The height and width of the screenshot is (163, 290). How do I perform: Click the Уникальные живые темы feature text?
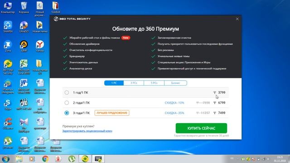[x=174, y=56]
